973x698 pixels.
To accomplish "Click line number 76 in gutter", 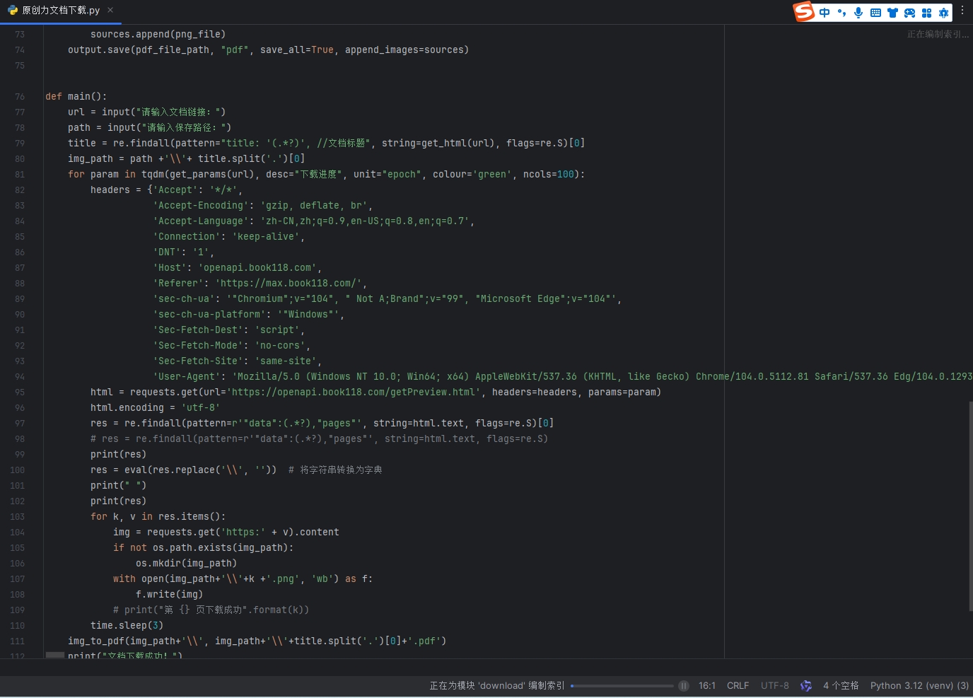I will pyautogui.click(x=20, y=97).
